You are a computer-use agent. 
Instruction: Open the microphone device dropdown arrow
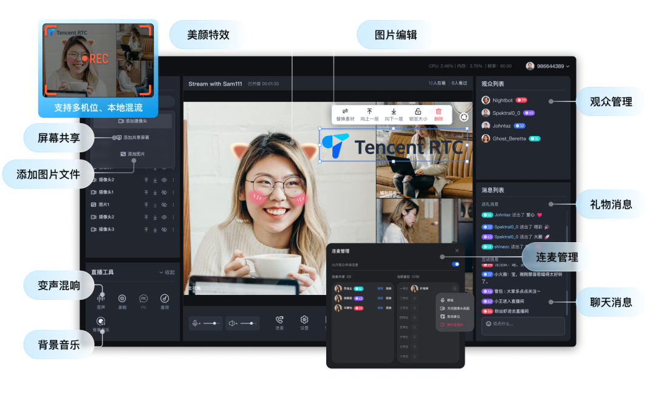point(200,324)
